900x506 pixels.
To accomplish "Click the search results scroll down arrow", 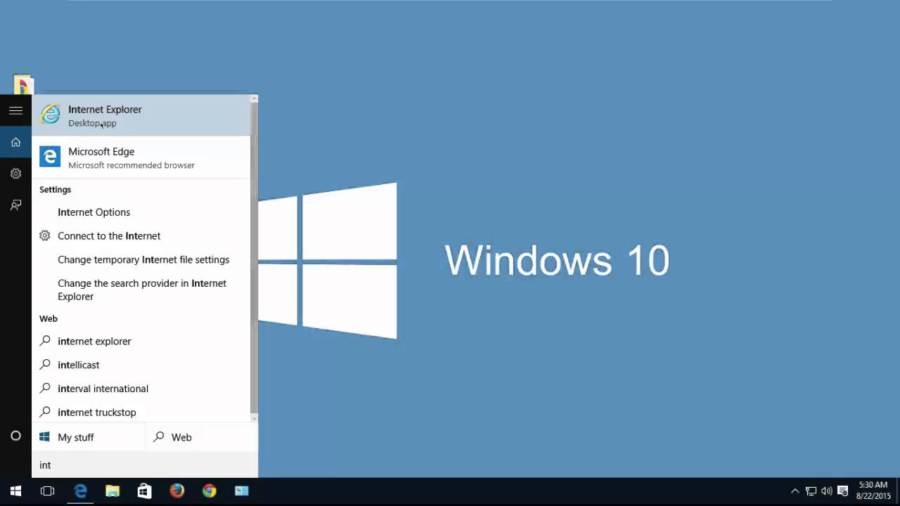I will click(254, 418).
